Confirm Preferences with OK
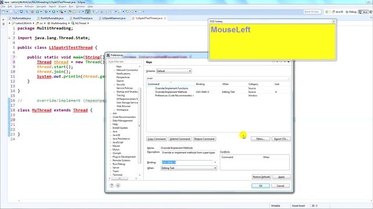The height and width of the screenshot is (209, 373). pos(261,186)
